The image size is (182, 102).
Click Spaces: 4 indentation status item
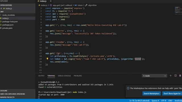[x=155, y=101]
